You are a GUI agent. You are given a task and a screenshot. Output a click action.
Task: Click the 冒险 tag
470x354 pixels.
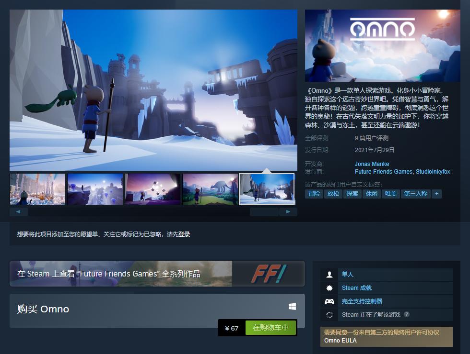tap(314, 194)
